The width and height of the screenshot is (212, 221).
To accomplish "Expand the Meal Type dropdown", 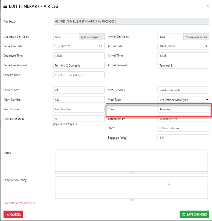I will 183,100.
